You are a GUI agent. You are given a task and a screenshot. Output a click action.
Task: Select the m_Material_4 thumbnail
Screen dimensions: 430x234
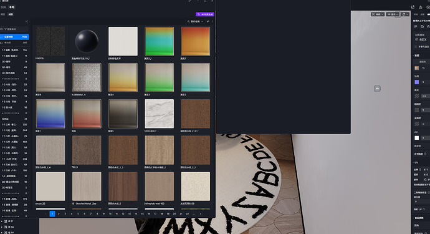[x=87, y=77]
